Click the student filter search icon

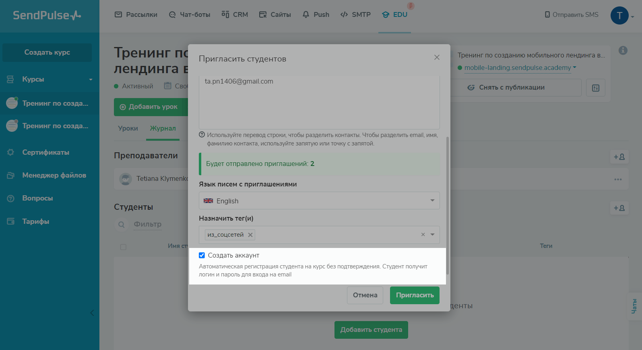pos(122,224)
